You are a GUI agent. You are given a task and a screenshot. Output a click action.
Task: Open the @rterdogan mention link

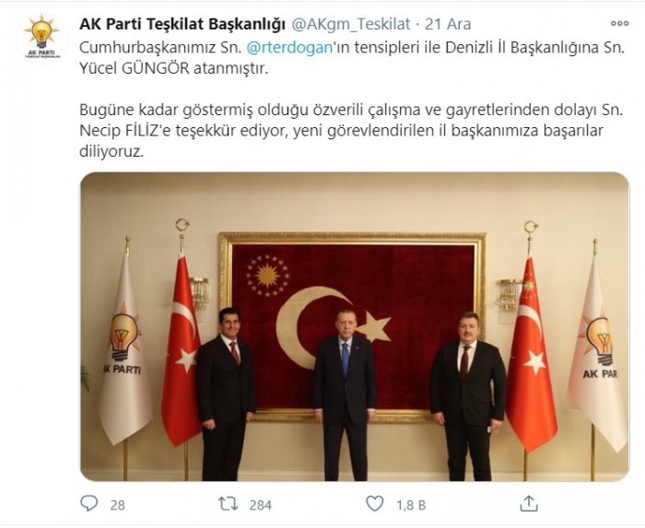(x=289, y=47)
